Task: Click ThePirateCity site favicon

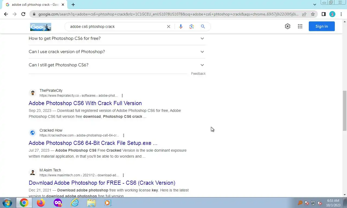Action: point(33,93)
